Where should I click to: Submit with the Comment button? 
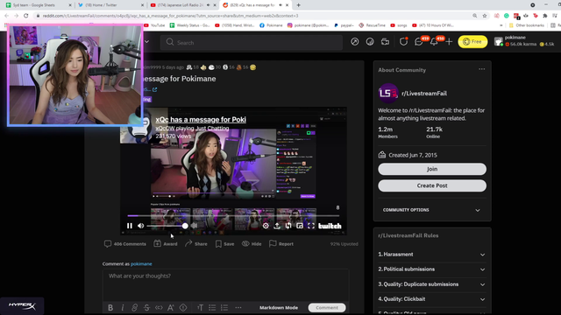(x=327, y=307)
